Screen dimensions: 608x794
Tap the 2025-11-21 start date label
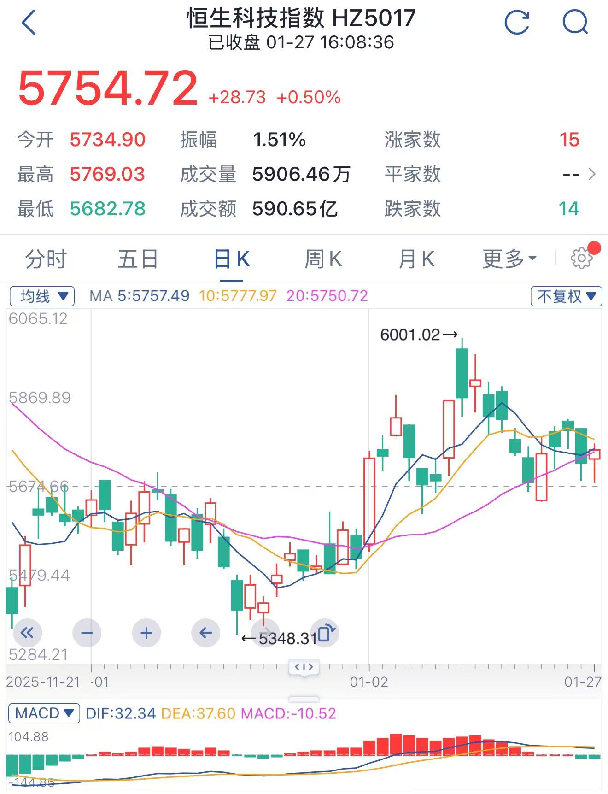click(43, 682)
